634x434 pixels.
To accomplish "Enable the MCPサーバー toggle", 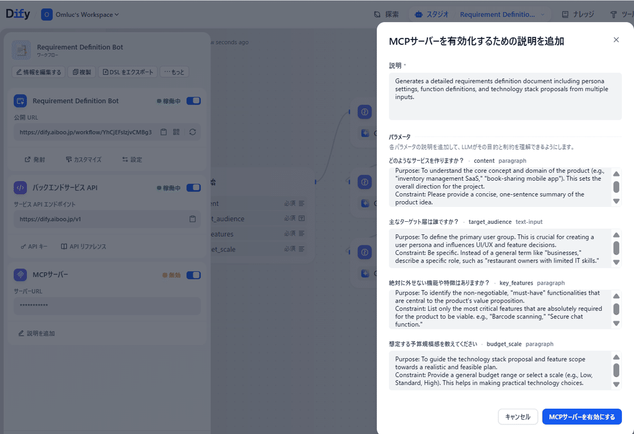I will (193, 275).
